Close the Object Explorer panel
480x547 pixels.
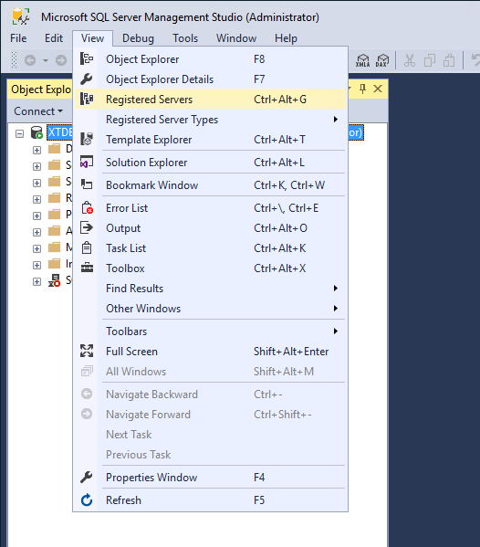(x=378, y=89)
